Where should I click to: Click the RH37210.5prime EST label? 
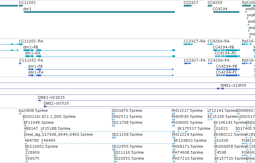[x=188, y=159]
